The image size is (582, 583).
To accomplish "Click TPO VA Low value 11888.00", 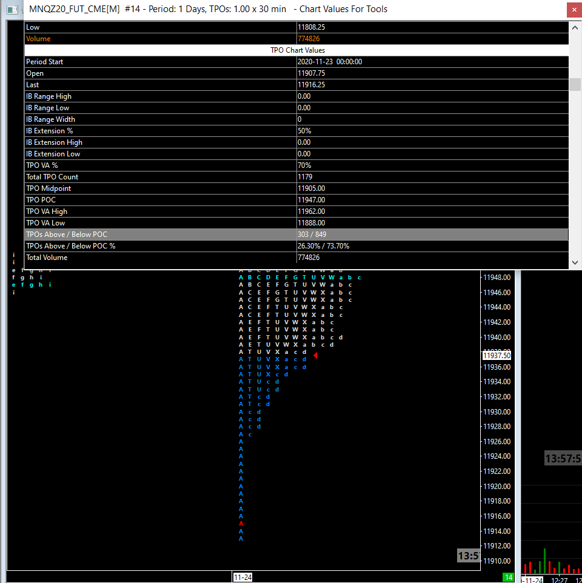I will pyautogui.click(x=311, y=223).
